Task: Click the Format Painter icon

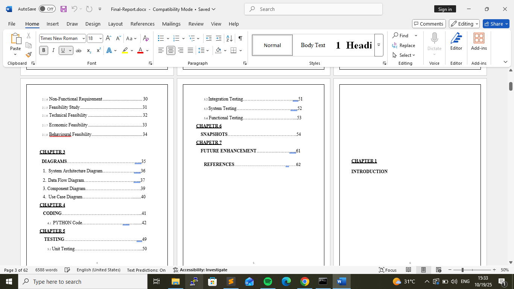Action: coord(29,55)
